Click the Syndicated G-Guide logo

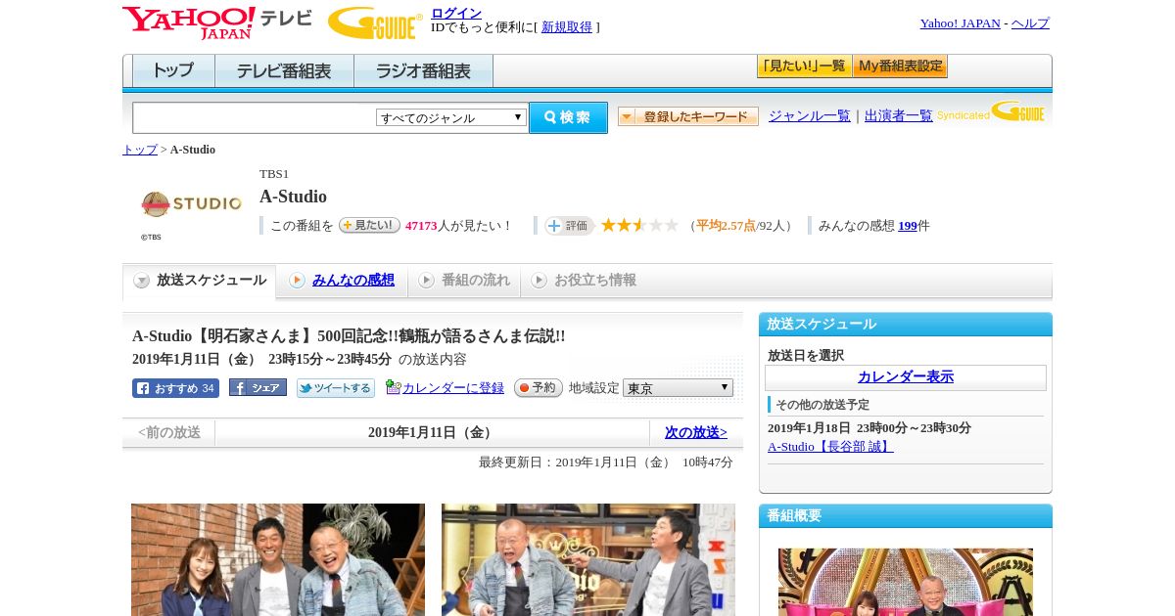991,111
